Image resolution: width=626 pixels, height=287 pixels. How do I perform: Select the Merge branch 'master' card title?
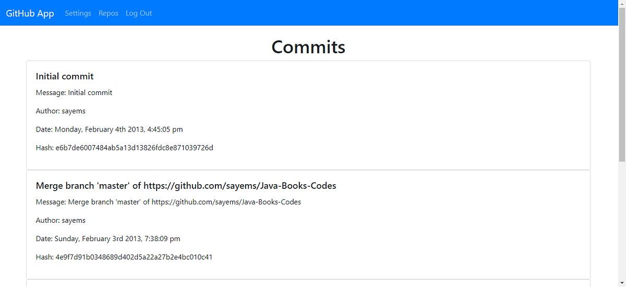(186, 186)
